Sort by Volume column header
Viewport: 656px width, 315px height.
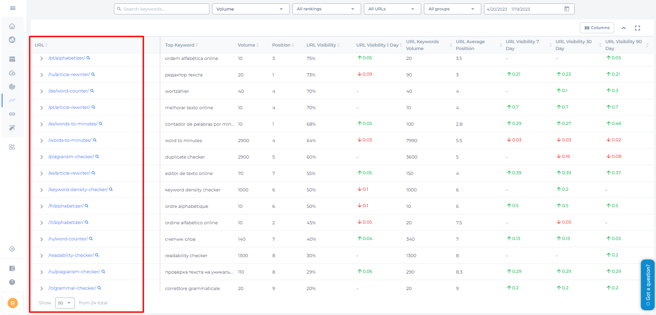[248, 45]
